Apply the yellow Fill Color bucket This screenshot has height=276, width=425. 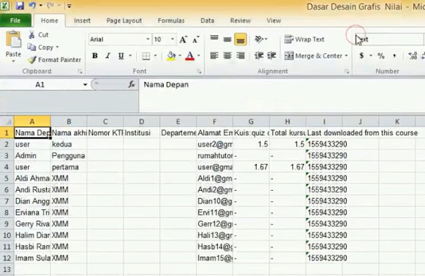[x=171, y=56]
